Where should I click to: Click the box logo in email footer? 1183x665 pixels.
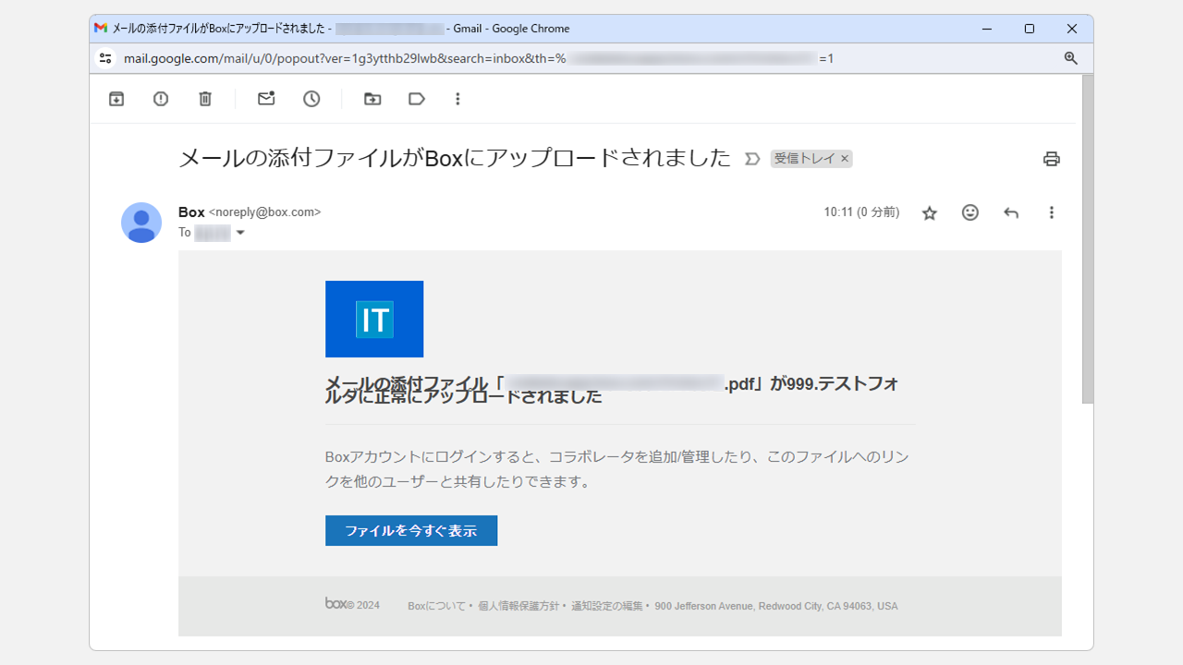(x=336, y=603)
